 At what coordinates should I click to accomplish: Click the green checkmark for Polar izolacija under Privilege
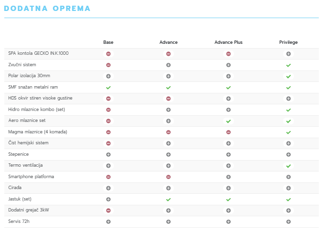[x=288, y=76]
